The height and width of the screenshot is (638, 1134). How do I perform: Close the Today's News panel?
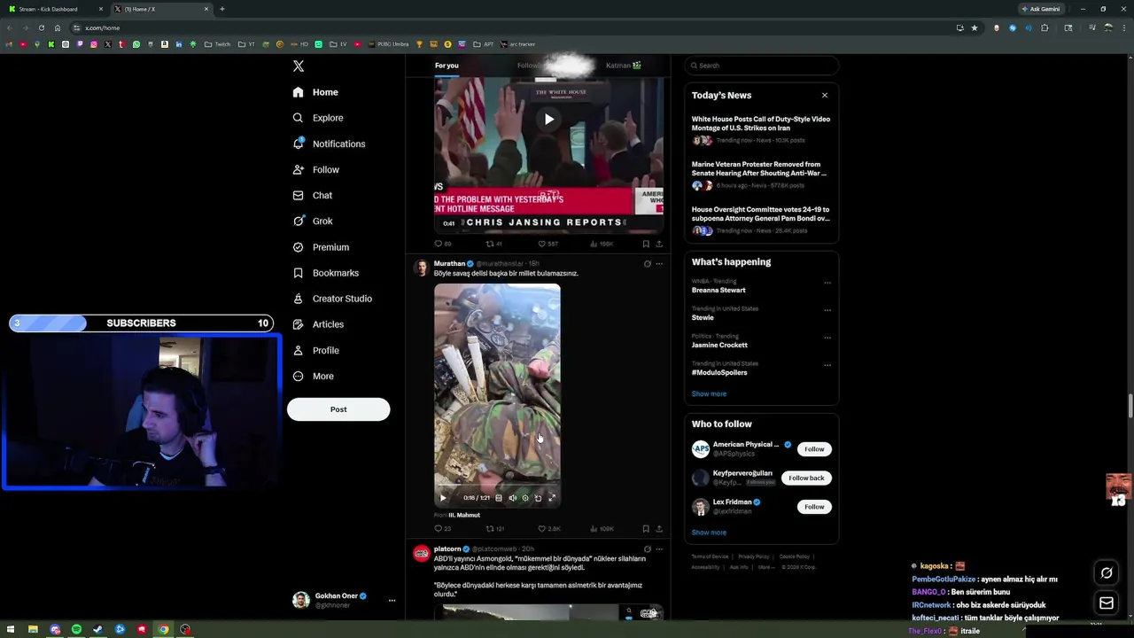click(825, 95)
